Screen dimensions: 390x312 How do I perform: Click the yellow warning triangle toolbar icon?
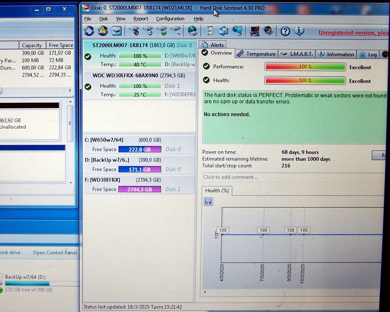(x=103, y=31)
